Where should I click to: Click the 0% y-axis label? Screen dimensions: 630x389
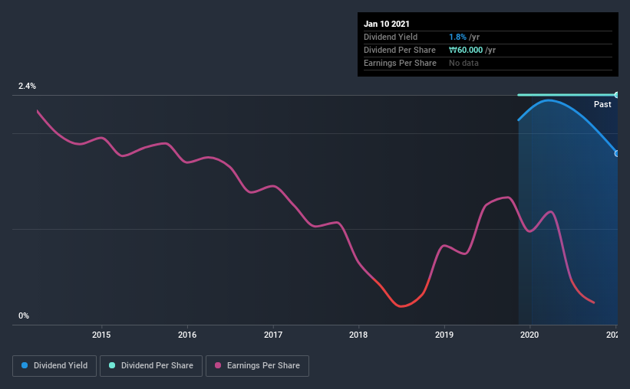point(24,315)
